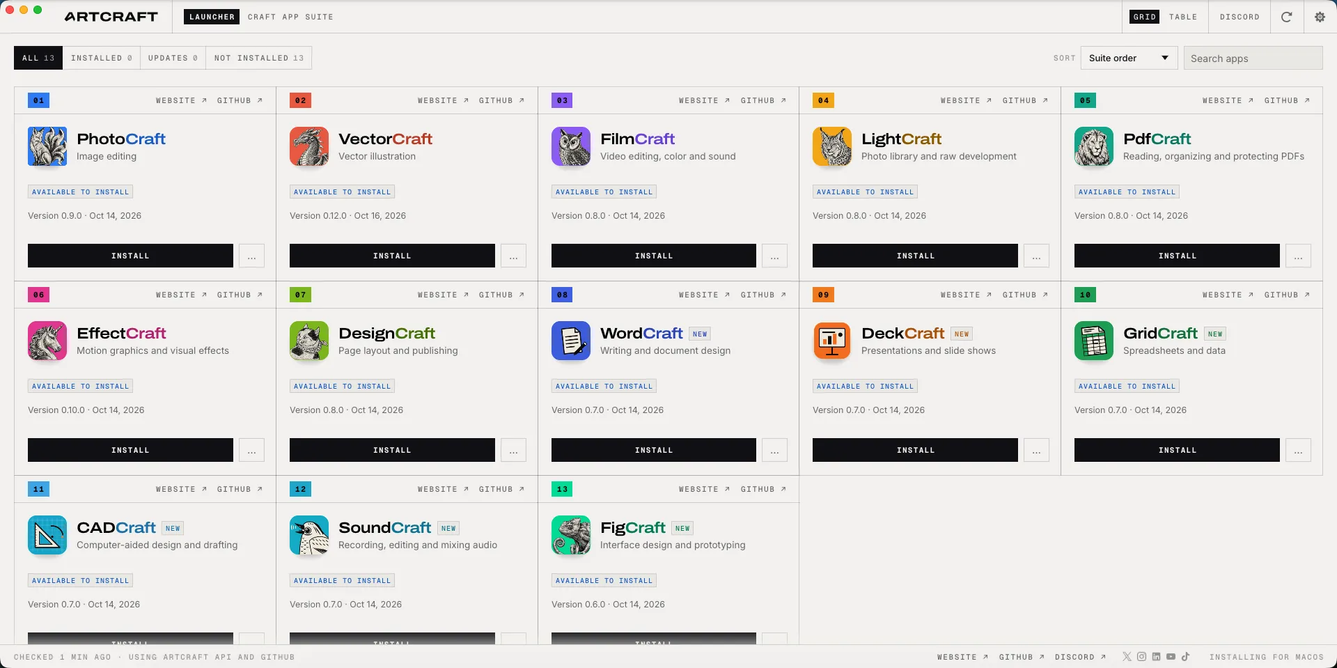
Task: Install WordCraft
Action: point(654,450)
